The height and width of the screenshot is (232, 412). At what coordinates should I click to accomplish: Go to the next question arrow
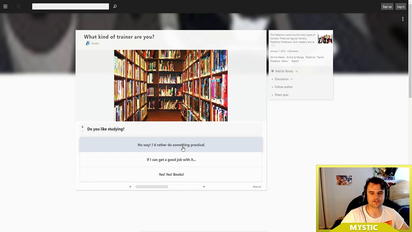coord(204,187)
